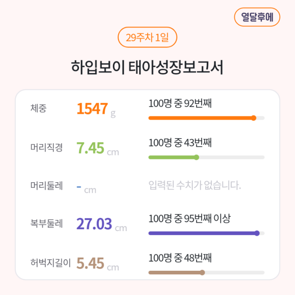Image resolution: width=295 pixels, height=295 pixels.
Task: Click the 하입보이 태아성장보고서 title
Action: pos(147,67)
